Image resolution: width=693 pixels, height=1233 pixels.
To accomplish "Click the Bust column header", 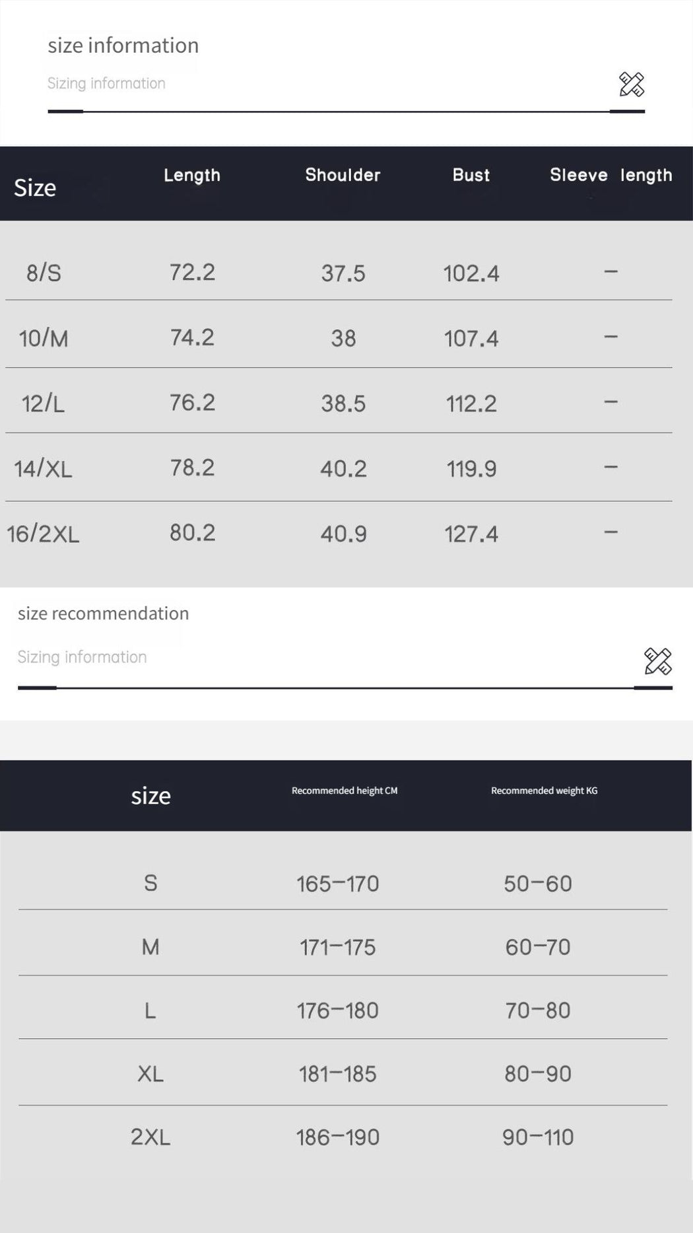I will tap(471, 175).
